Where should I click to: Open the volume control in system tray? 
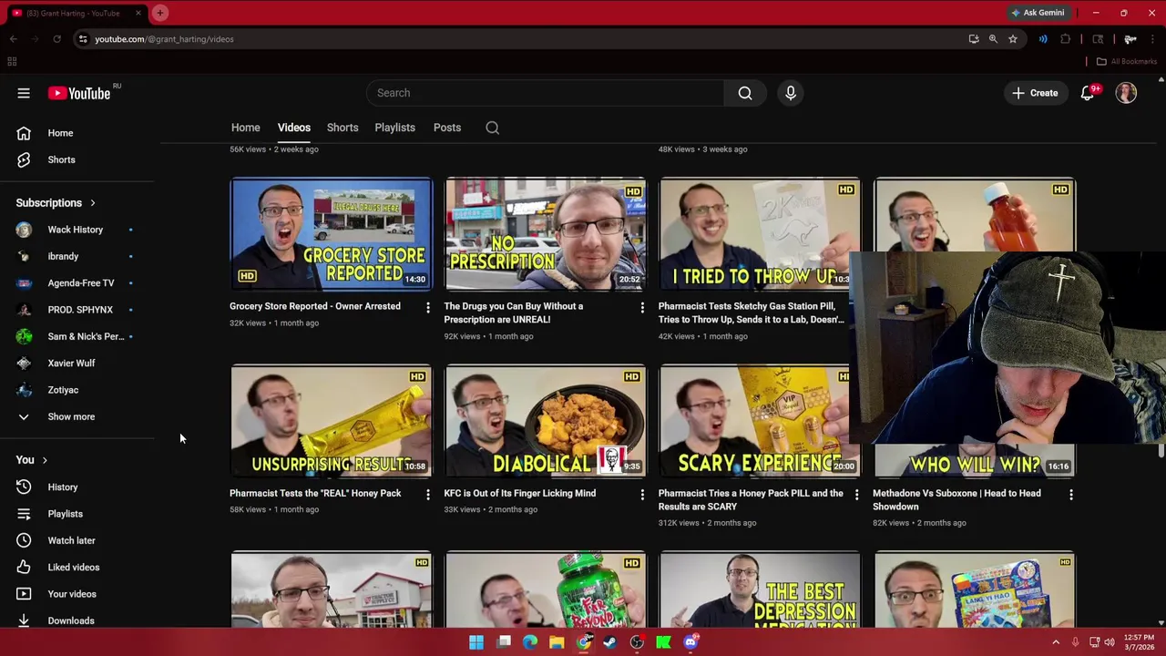pos(1110,642)
